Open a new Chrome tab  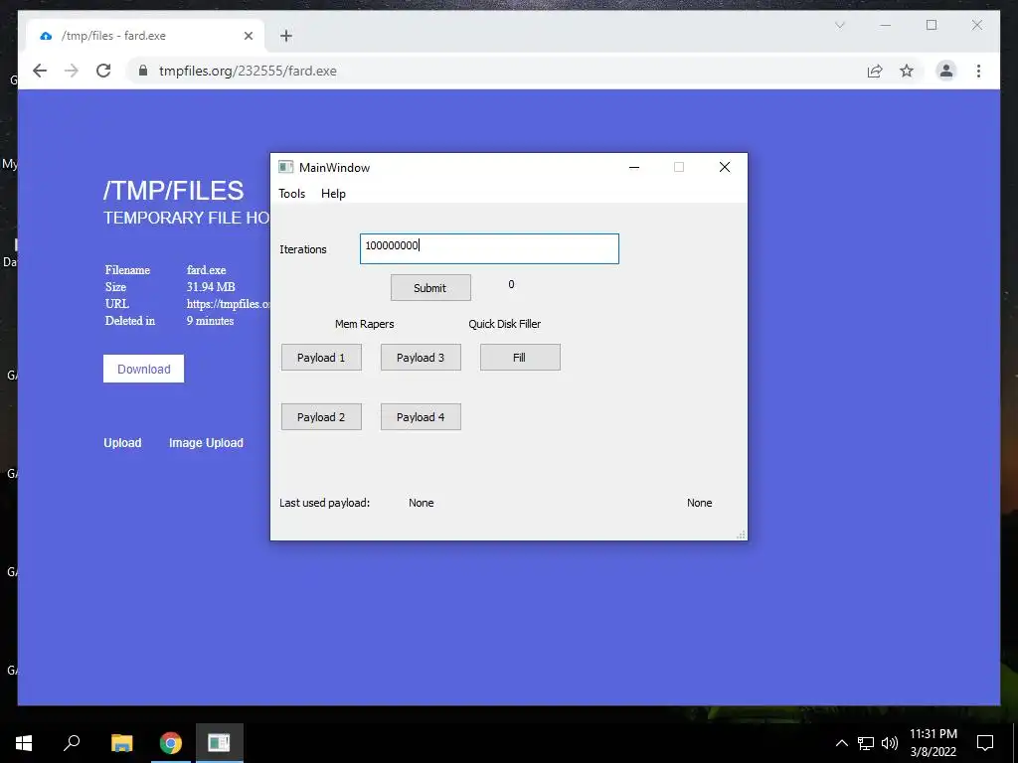click(286, 36)
